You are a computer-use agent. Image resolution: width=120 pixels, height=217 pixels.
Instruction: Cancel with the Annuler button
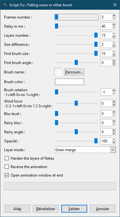102,209
